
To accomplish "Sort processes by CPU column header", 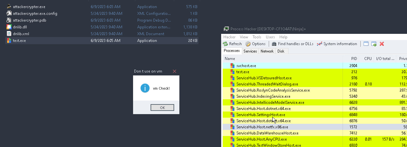I will pos(366,59).
